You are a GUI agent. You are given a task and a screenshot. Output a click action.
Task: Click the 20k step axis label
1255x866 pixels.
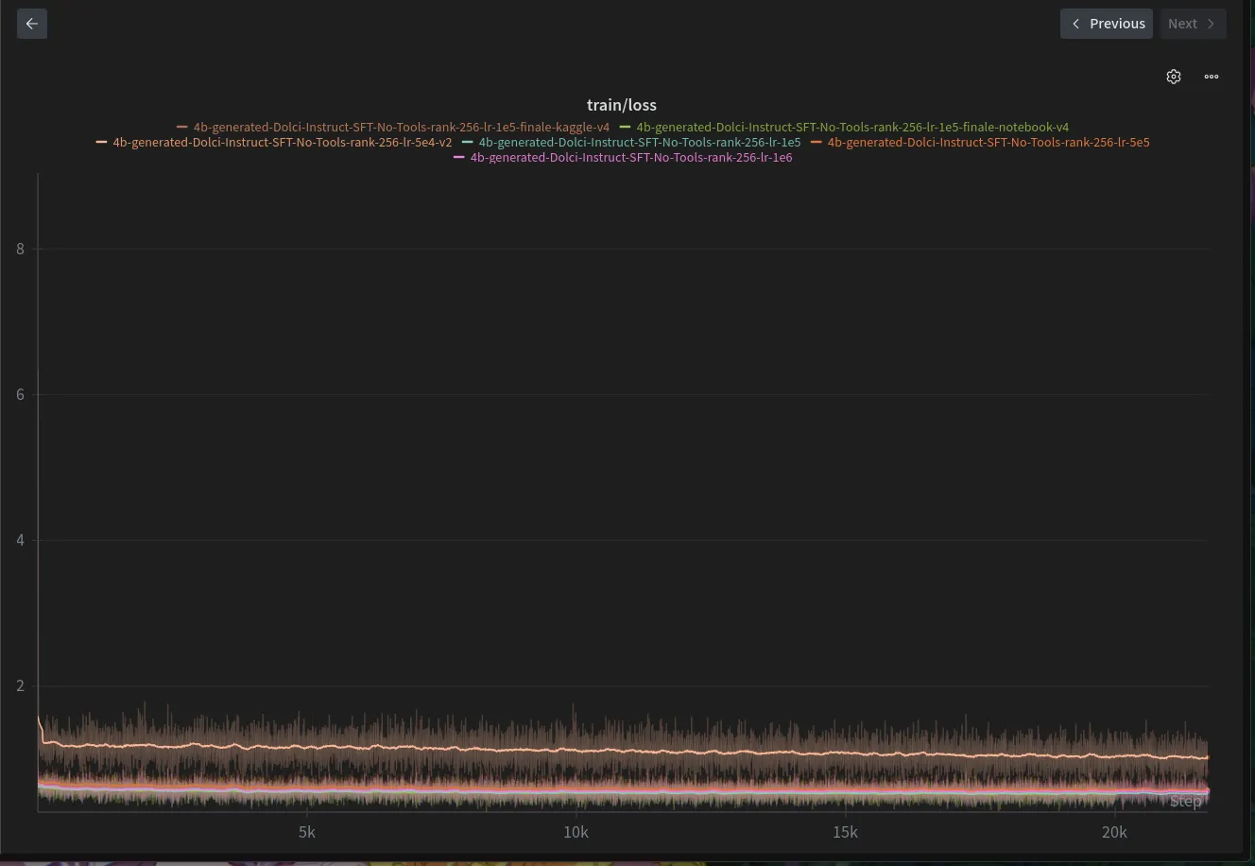[1114, 832]
